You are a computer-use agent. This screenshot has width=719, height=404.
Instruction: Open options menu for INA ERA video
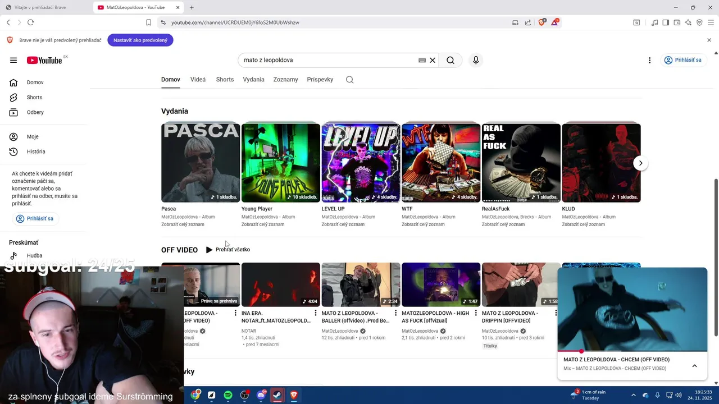(x=315, y=313)
